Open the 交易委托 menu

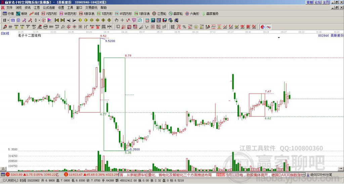(x=91, y=8)
